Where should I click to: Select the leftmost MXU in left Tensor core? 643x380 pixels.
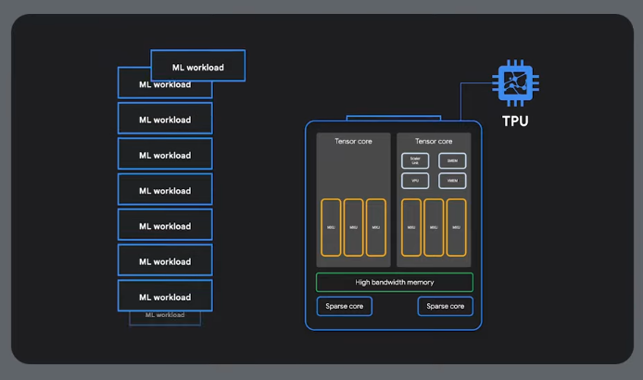click(331, 227)
